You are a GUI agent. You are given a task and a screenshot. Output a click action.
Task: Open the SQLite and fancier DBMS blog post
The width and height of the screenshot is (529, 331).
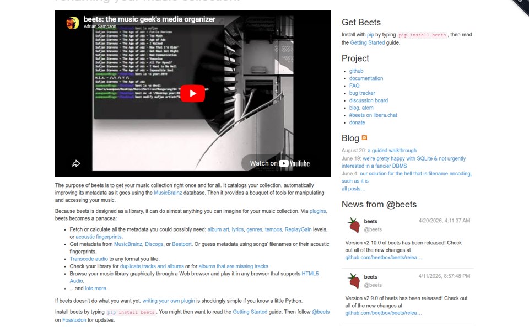pyautogui.click(x=403, y=162)
